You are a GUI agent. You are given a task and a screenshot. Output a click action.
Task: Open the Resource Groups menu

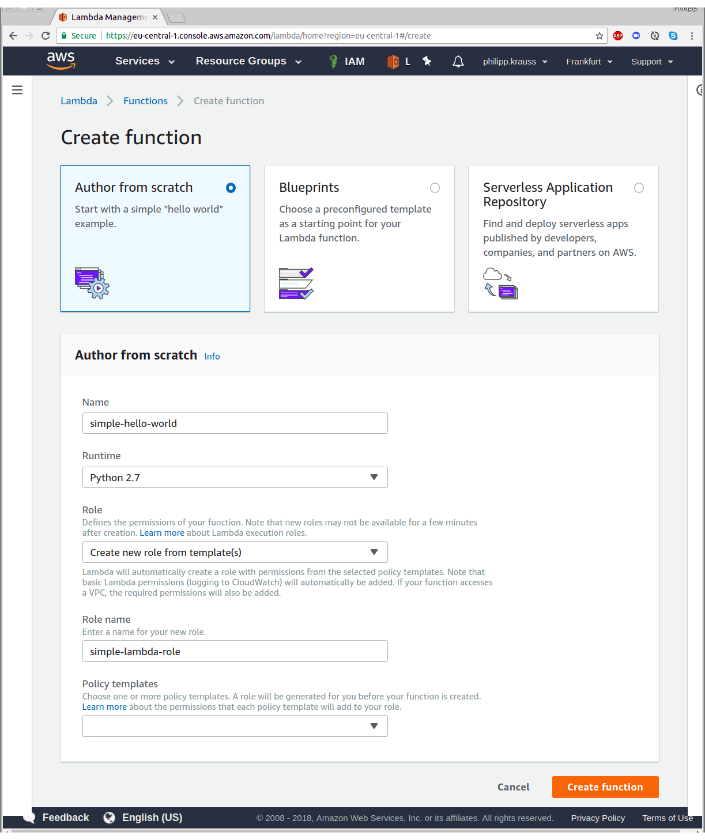coord(248,61)
